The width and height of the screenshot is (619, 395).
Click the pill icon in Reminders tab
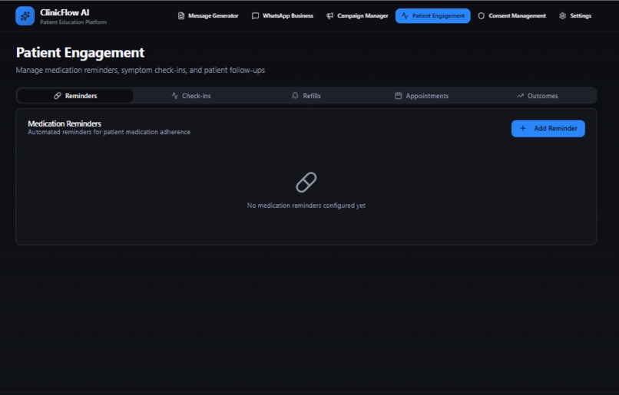click(58, 96)
